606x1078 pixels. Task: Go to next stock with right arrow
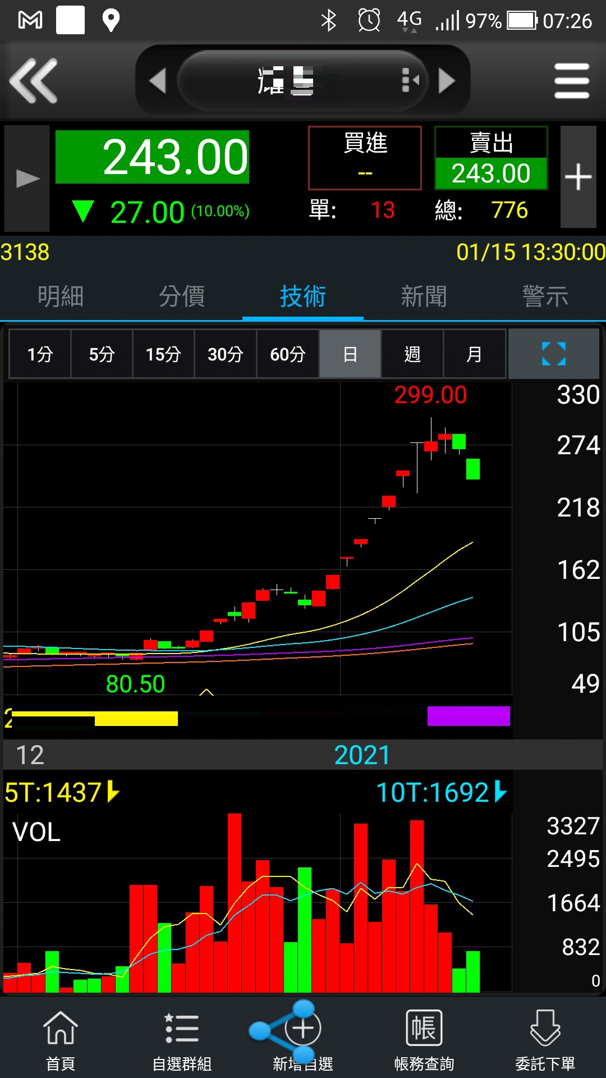pos(447,81)
